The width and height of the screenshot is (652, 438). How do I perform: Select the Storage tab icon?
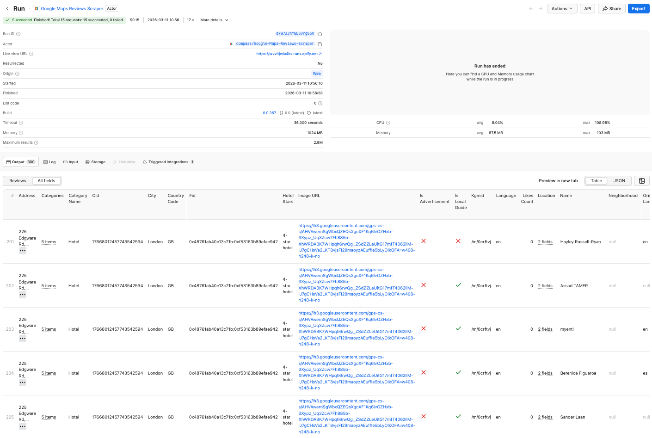[87, 162]
